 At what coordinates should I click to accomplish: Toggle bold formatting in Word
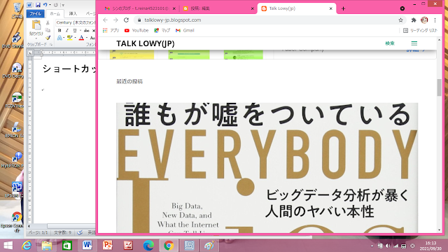coord(59,30)
